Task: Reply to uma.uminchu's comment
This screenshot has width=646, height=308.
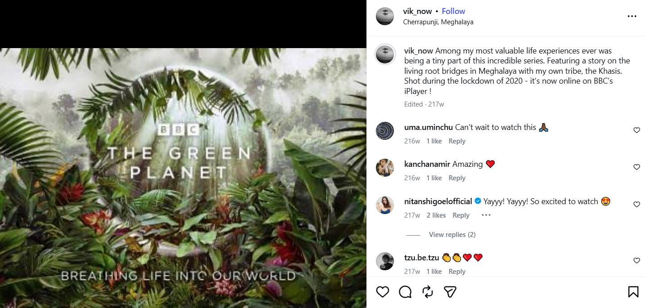Action: (x=457, y=141)
